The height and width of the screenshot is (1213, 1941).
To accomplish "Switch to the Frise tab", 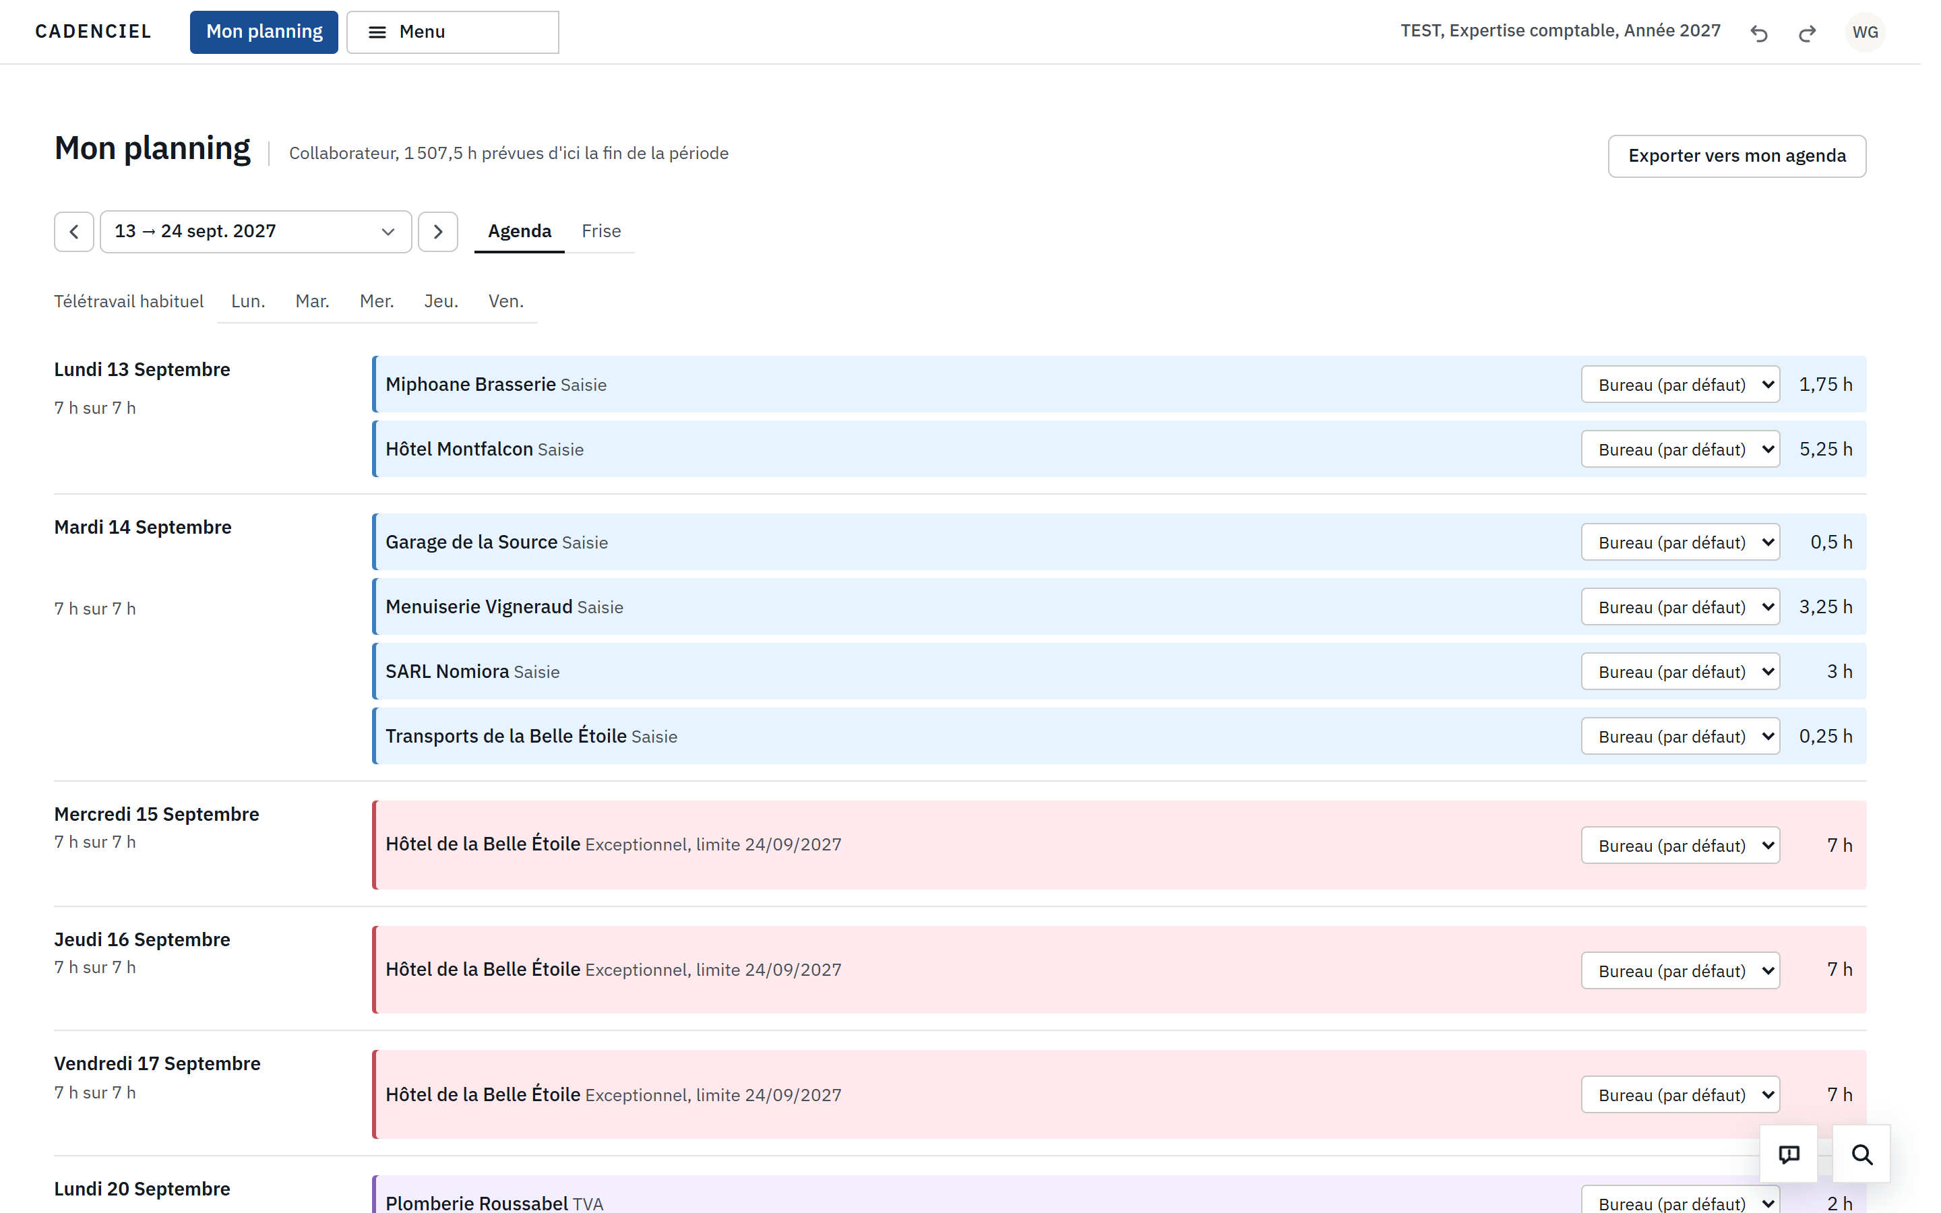I will pyautogui.click(x=600, y=231).
